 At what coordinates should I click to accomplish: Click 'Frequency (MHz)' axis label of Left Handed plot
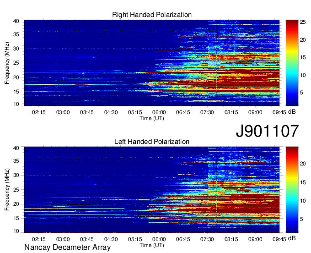pos(7,190)
